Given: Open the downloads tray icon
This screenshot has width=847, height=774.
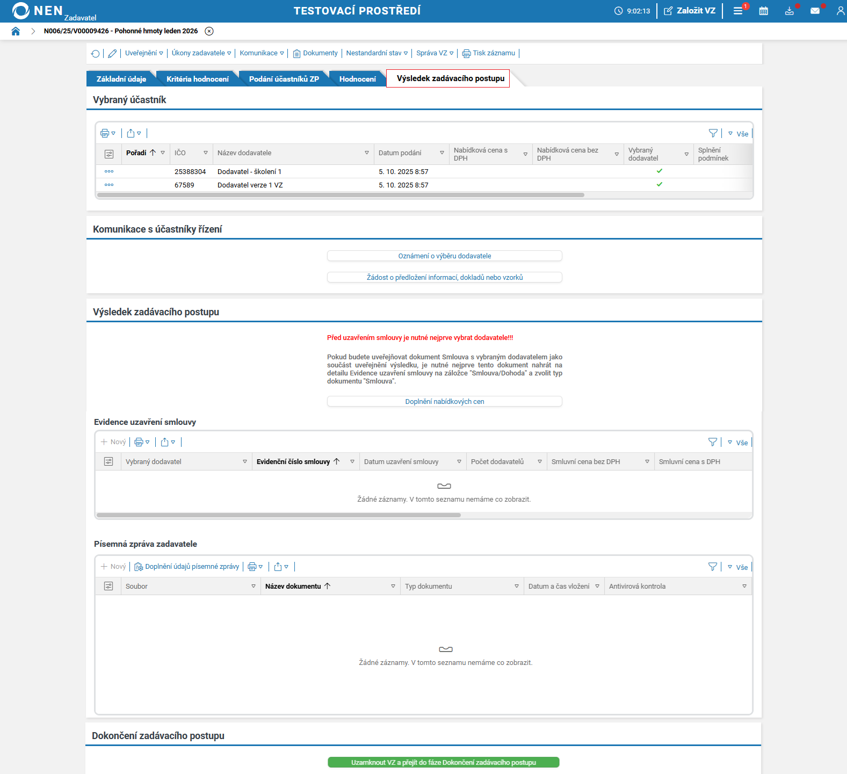Looking at the screenshot, I should tap(789, 11).
